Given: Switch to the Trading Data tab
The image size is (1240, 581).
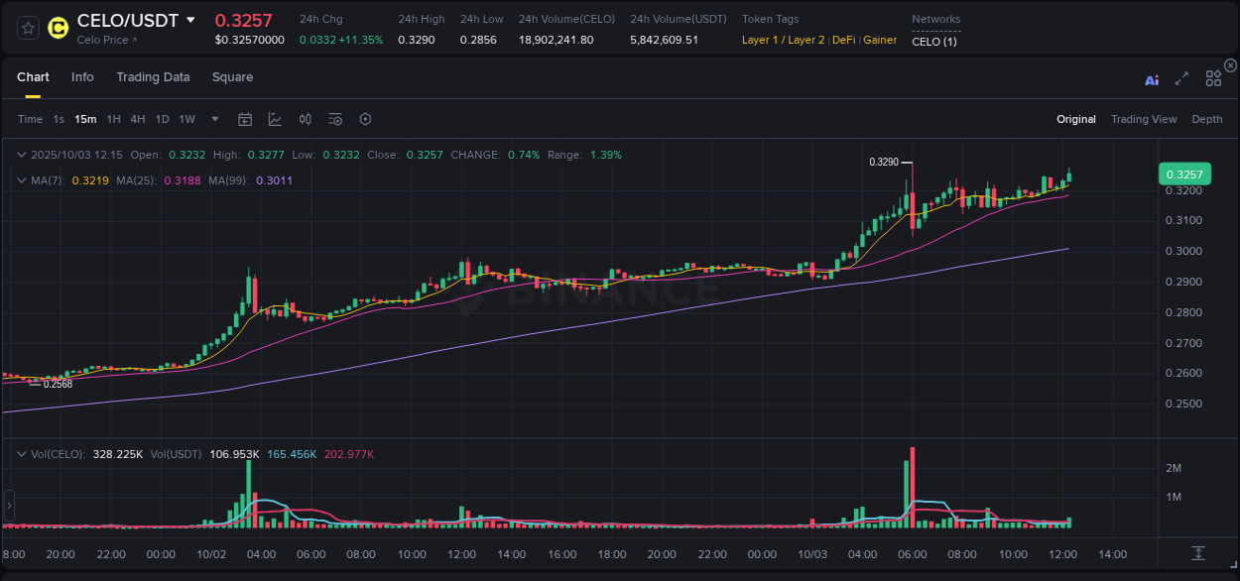Looking at the screenshot, I should click(x=153, y=76).
